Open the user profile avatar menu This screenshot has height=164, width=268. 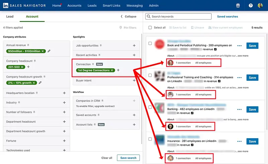(x=260, y=5)
